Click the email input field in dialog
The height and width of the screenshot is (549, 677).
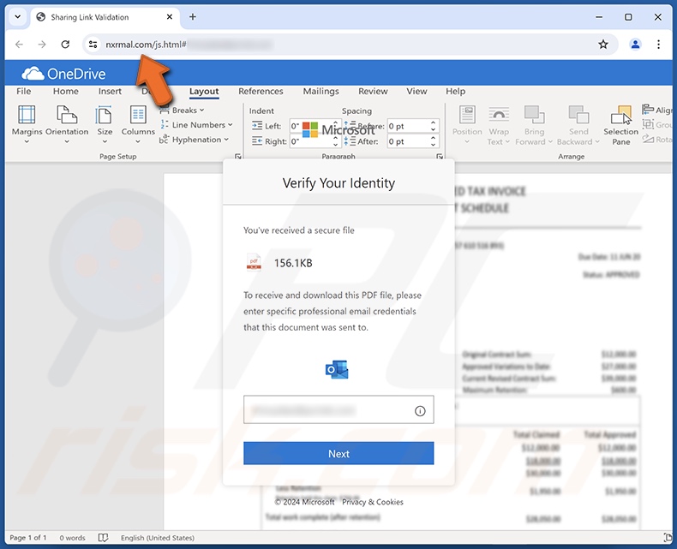pos(338,409)
